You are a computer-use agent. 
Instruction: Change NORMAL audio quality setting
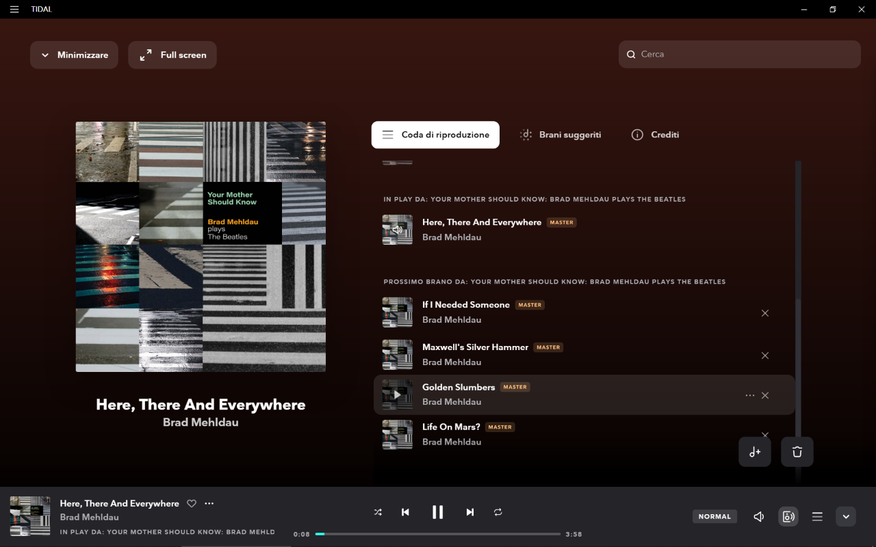click(714, 517)
